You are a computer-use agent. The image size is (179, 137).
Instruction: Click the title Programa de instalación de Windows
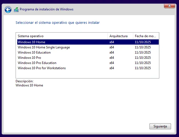tap(47, 9)
